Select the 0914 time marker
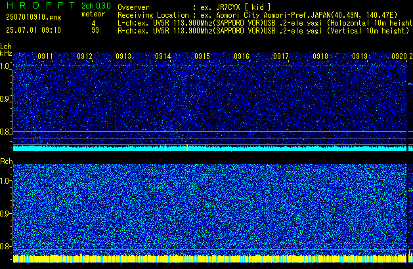This screenshot has height=269, width=413. [x=163, y=56]
